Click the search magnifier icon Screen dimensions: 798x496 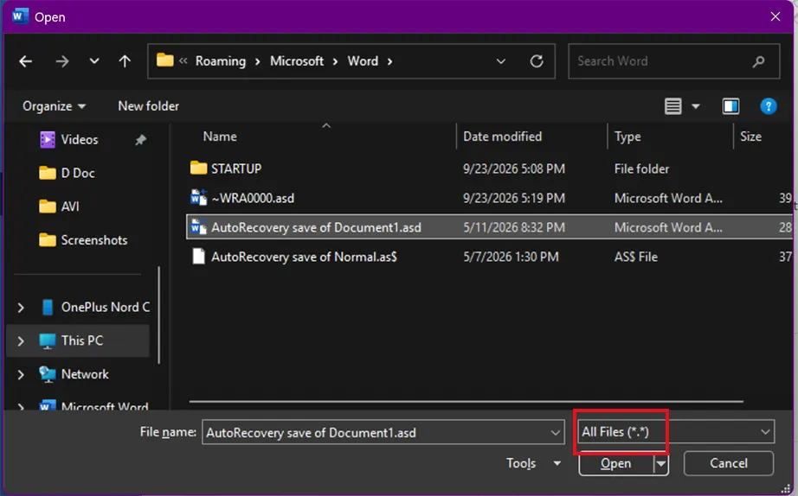pyautogui.click(x=758, y=61)
